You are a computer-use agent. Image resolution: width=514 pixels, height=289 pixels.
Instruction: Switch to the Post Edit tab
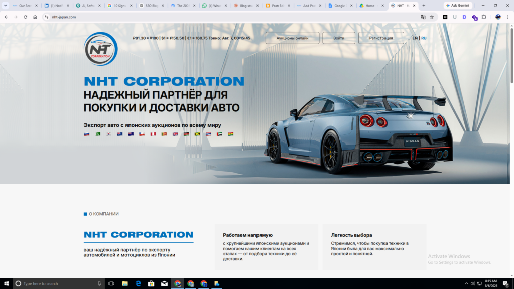click(277, 5)
